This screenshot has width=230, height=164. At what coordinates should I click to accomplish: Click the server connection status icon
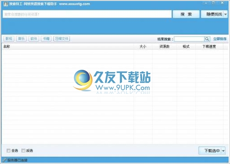tap(4, 160)
